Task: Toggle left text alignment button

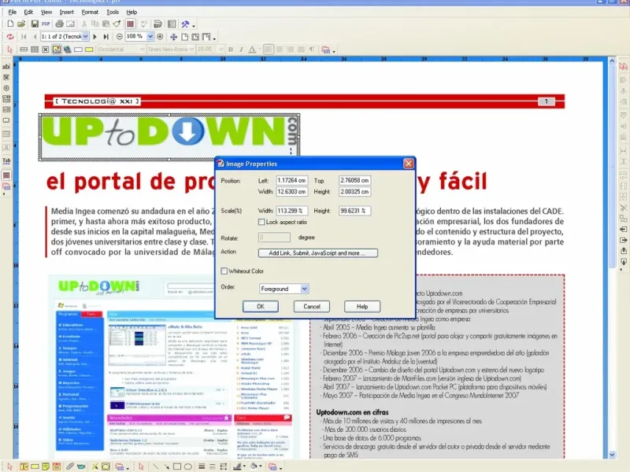Action: [268, 50]
